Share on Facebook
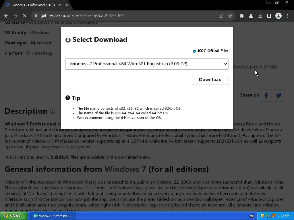294x220 pixels. point(266,95)
